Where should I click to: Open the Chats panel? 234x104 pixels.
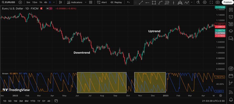(231, 39)
